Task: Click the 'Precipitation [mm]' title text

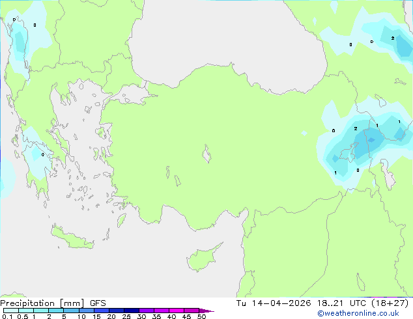Action: (x=42, y=303)
